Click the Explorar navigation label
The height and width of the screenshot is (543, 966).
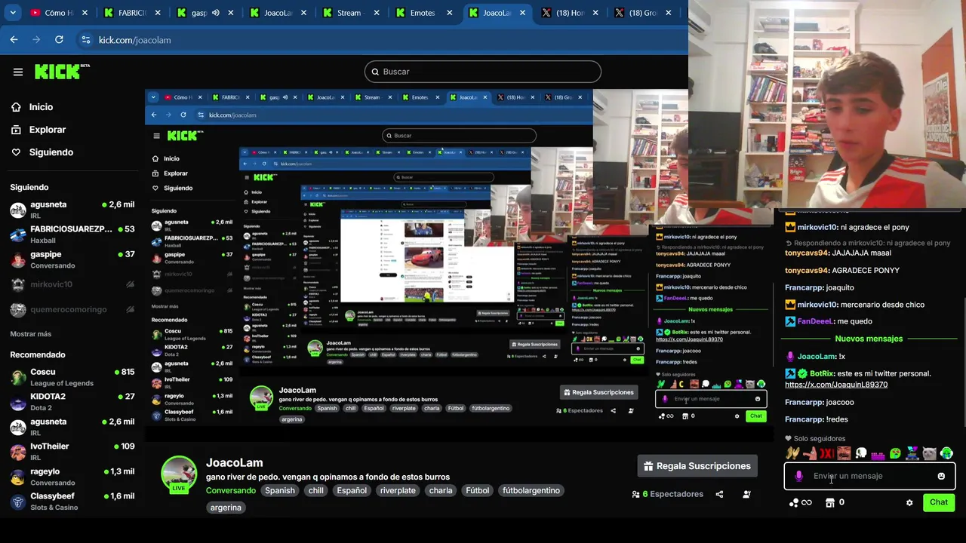[48, 130]
